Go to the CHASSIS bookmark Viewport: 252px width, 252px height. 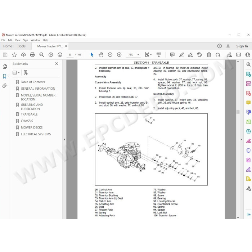[27, 121]
